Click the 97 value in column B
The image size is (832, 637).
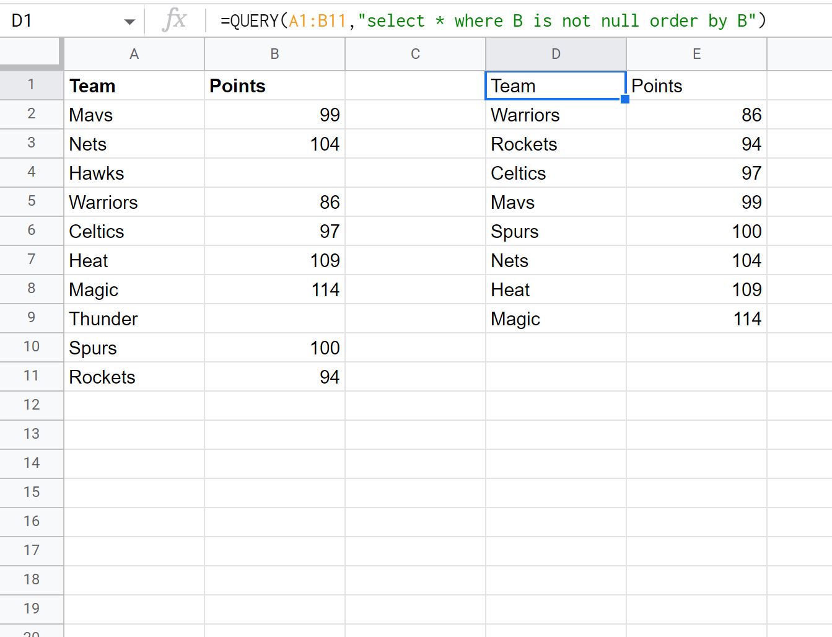274,231
